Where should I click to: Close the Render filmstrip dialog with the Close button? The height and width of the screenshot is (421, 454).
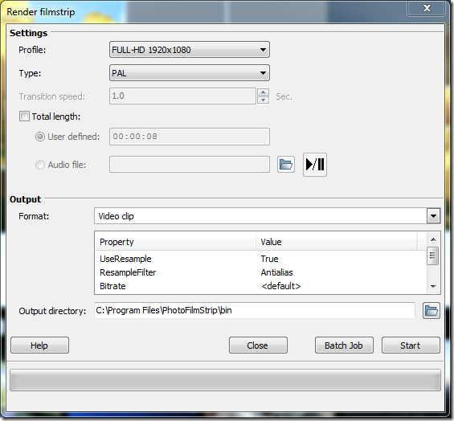[x=258, y=345]
